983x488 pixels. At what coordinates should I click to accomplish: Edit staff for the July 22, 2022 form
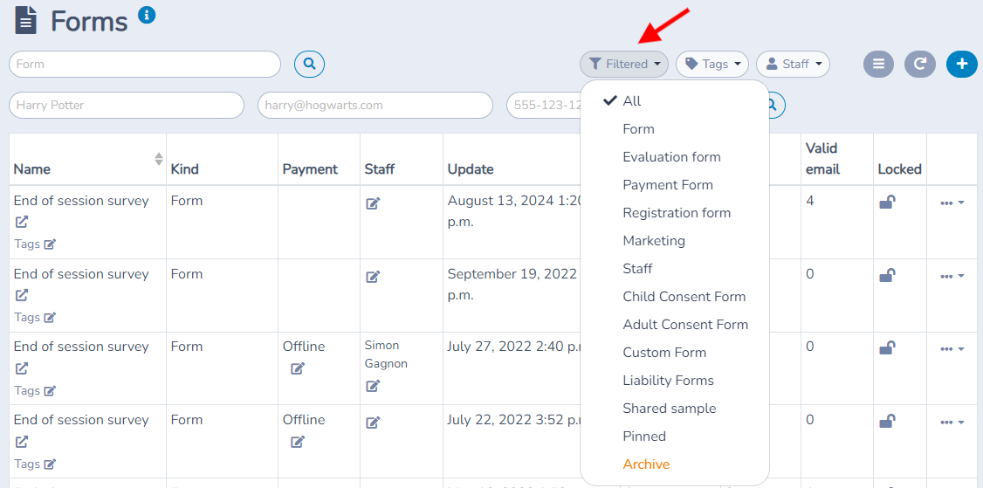tap(373, 423)
